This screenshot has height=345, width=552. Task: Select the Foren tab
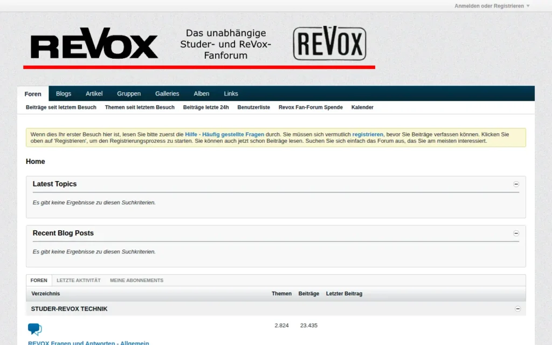(33, 94)
